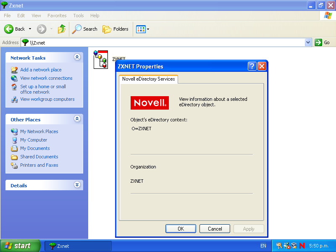This screenshot has width=336, height=252.
Task: Click the third tray icon beside the N
Action: pos(294,246)
